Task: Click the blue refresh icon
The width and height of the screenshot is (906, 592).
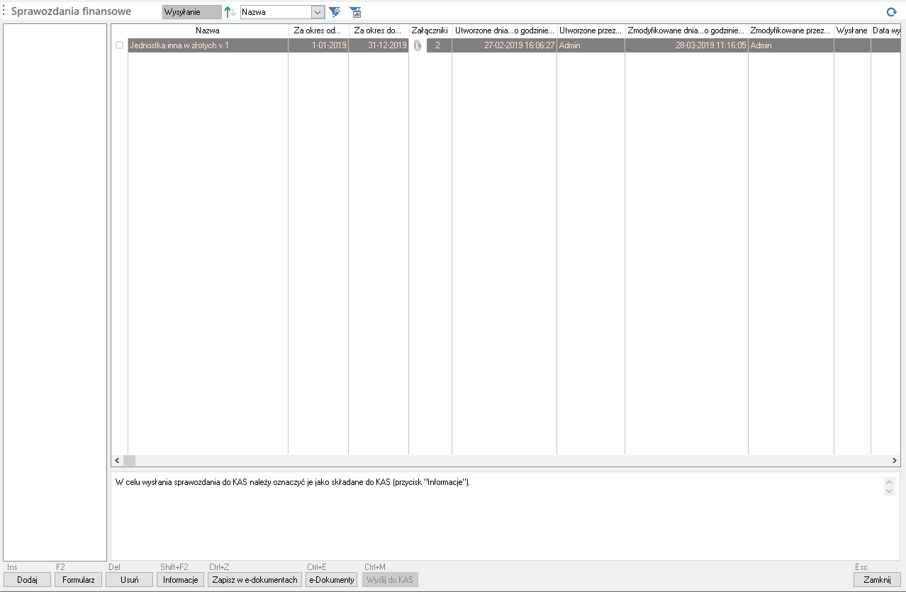Action: [891, 12]
